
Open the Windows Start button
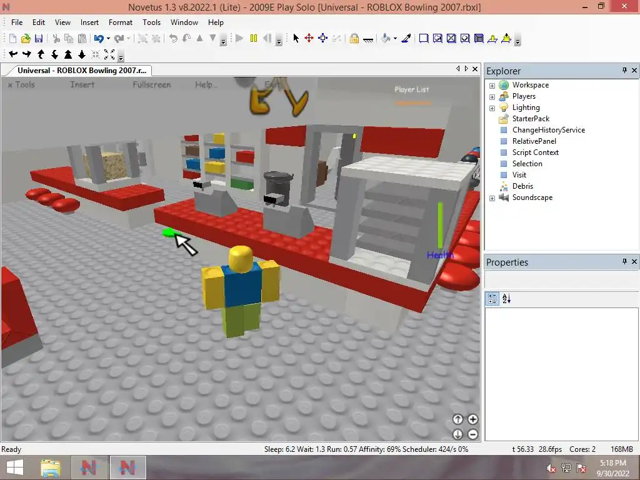(15, 467)
